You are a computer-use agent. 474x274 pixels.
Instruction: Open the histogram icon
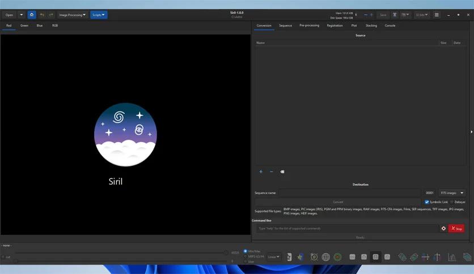[x=452, y=257]
